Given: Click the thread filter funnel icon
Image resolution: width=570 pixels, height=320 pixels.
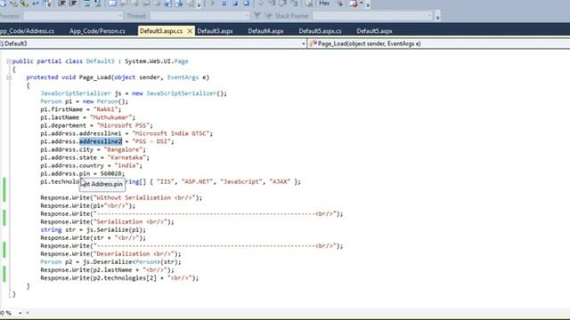Looking at the screenshot, I should (x=257, y=16).
